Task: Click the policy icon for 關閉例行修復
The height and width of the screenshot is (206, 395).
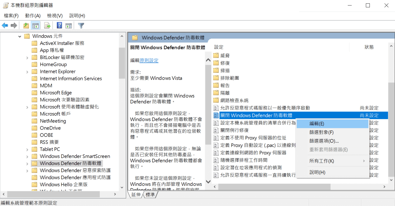Action: pyautogui.click(x=216, y=130)
